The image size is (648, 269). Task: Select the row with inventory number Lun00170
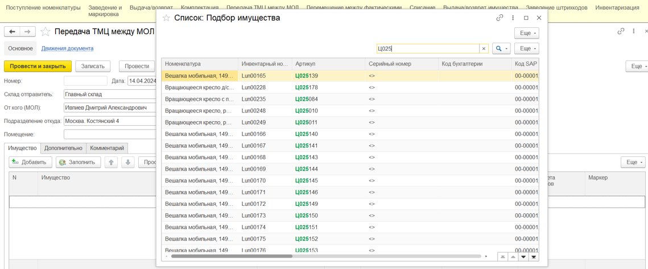350,181
